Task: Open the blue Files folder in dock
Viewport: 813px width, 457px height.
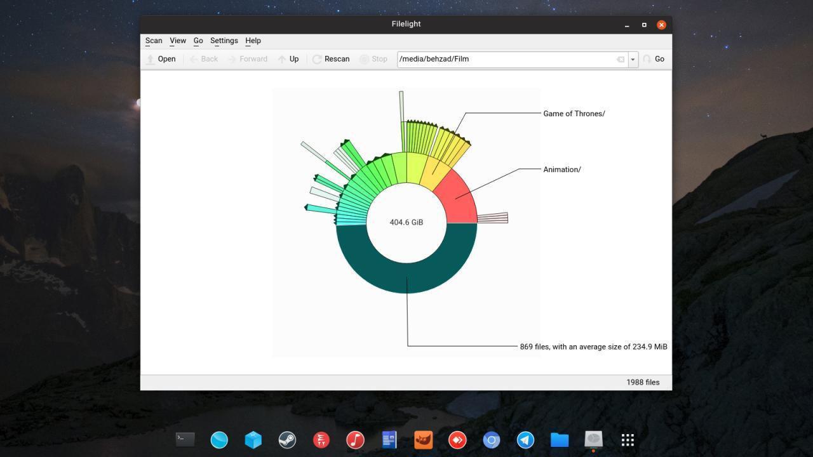Action: tap(560, 439)
